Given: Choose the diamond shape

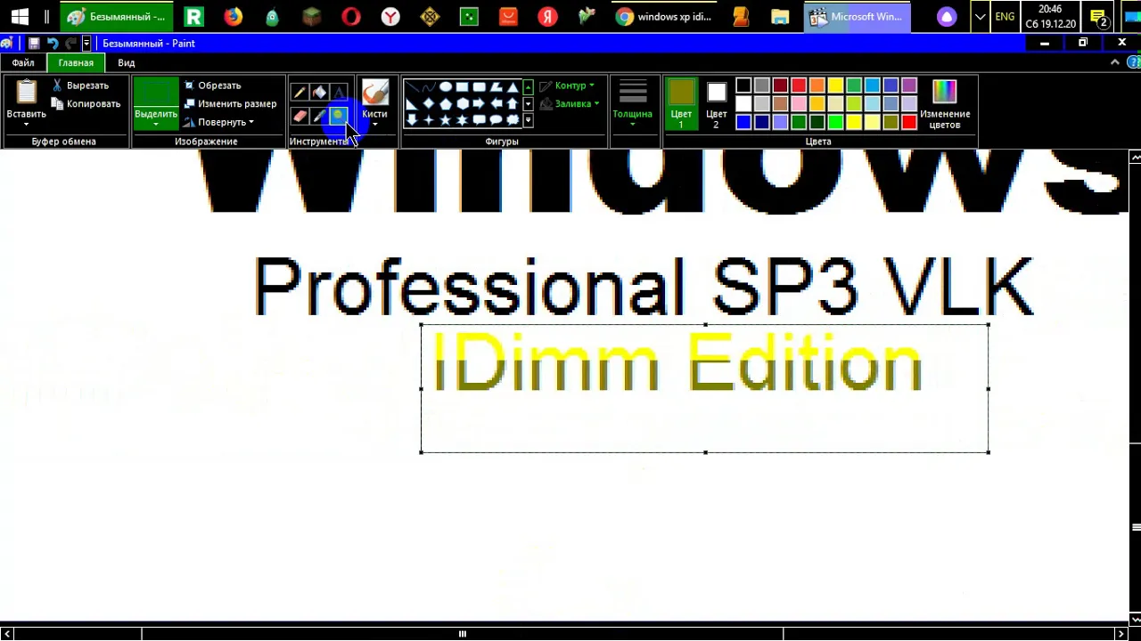Looking at the screenshot, I should click(429, 103).
